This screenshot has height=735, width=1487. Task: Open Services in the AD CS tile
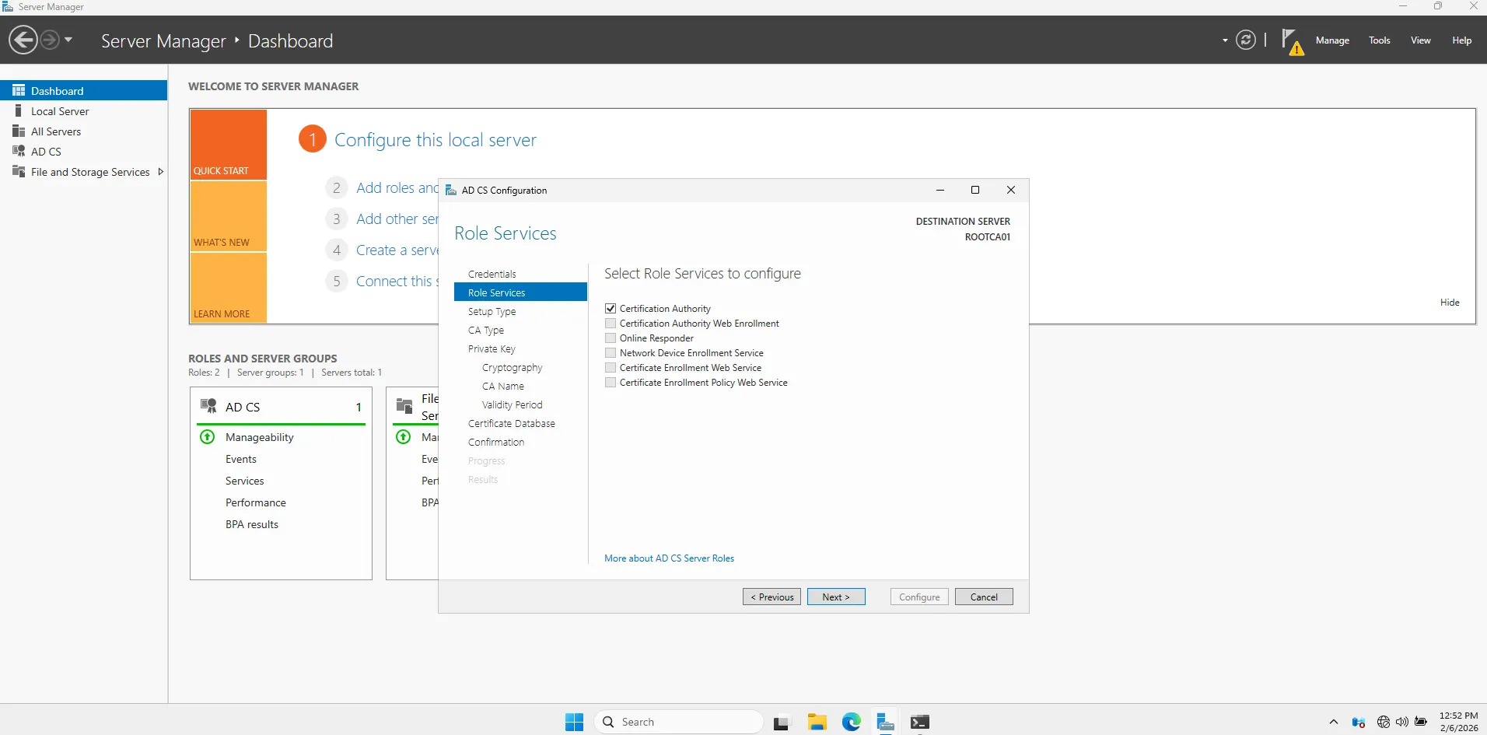coord(245,481)
